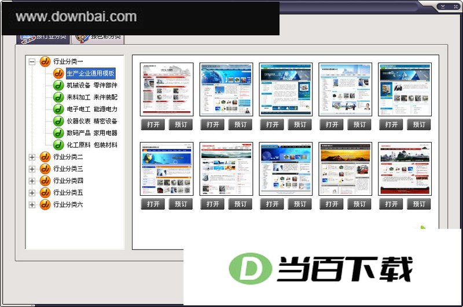This screenshot has width=463, height=307.
Task: Expand the 行业分类四 tree node
Action: coord(32,181)
